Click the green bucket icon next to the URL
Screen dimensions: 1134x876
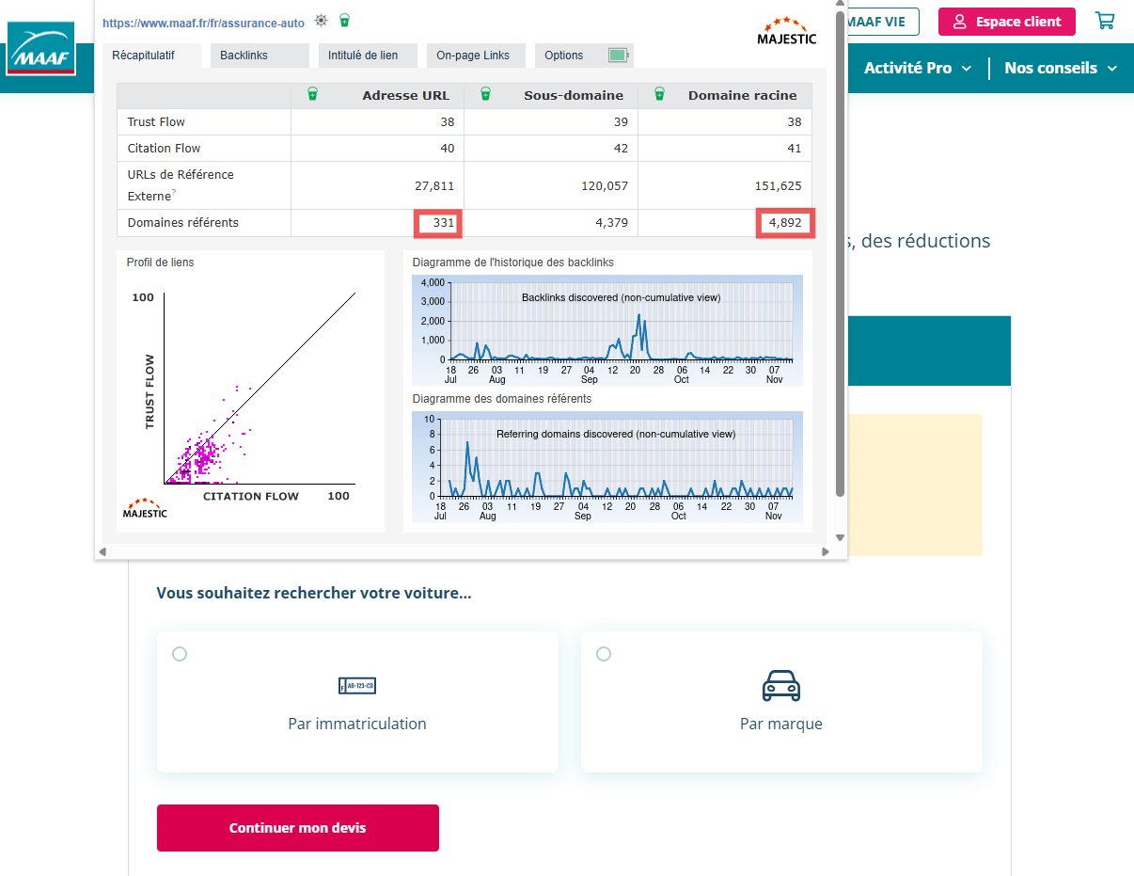pos(345,21)
